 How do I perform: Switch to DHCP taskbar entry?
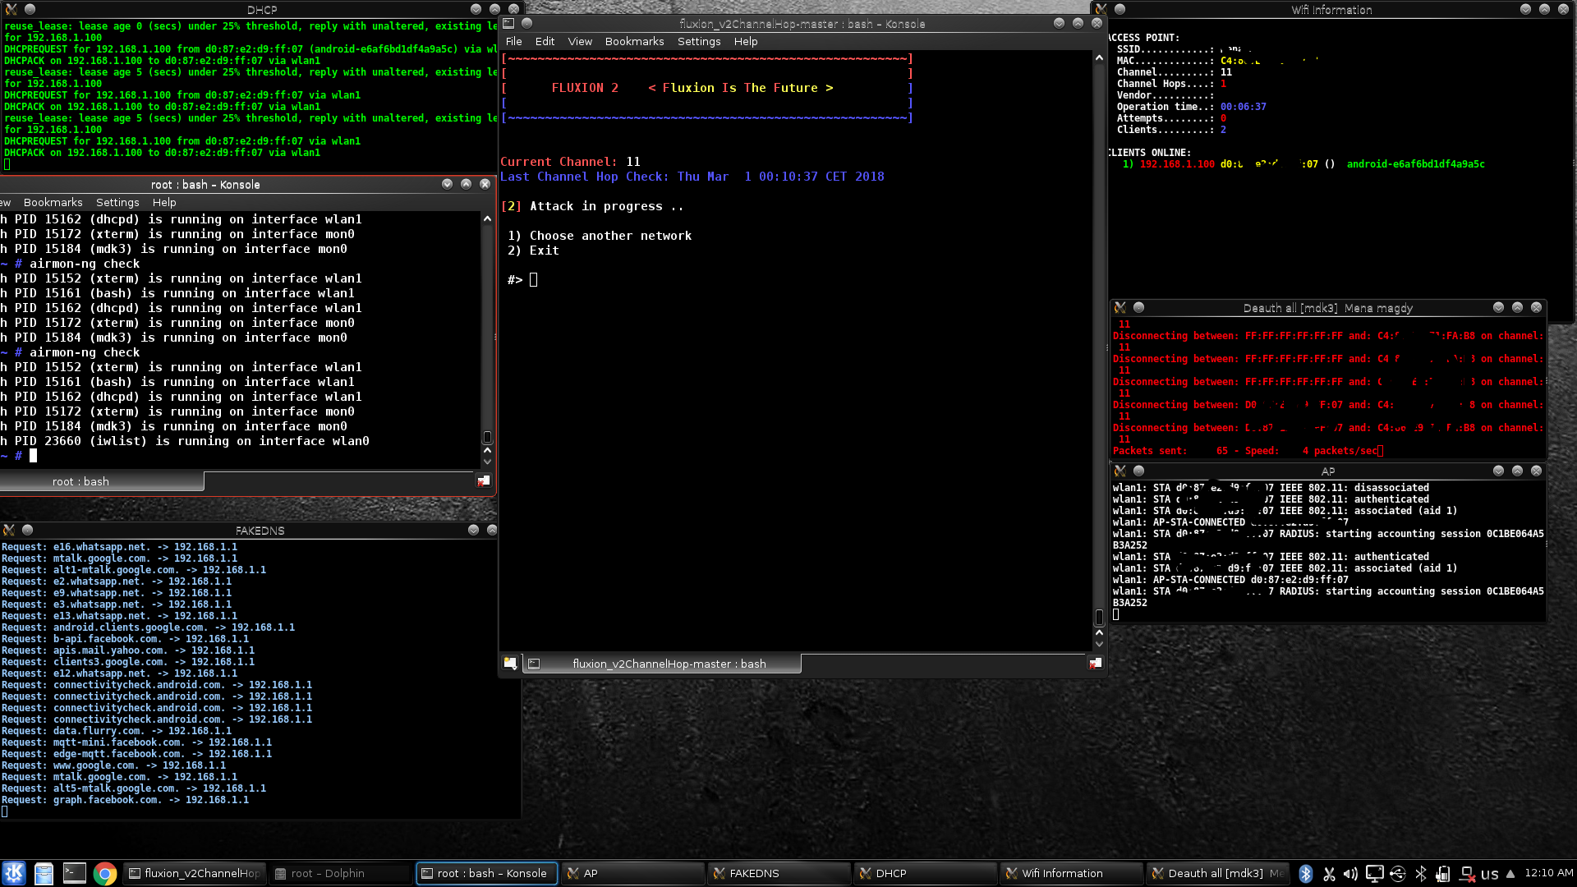[926, 873]
